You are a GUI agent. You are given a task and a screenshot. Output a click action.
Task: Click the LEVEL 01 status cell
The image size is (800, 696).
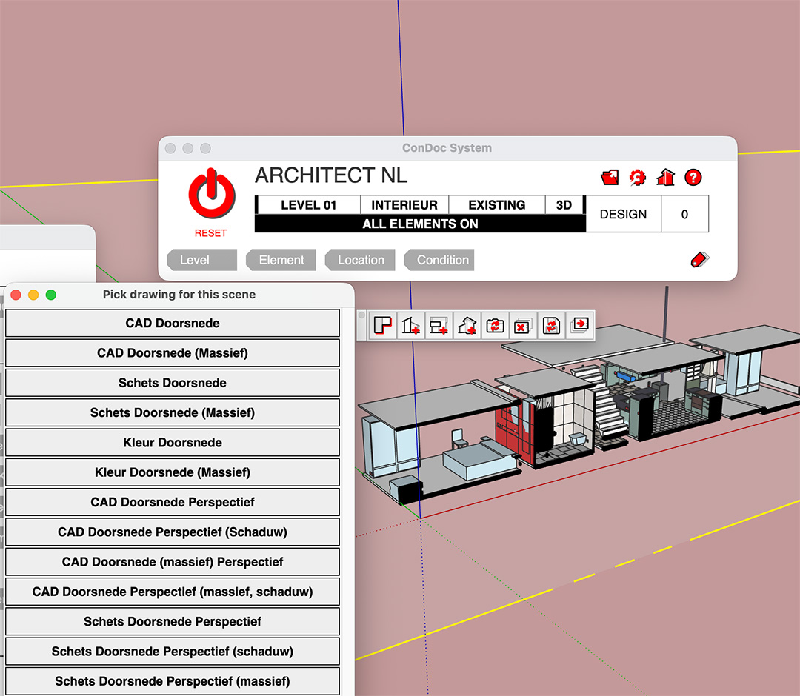[309, 205]
